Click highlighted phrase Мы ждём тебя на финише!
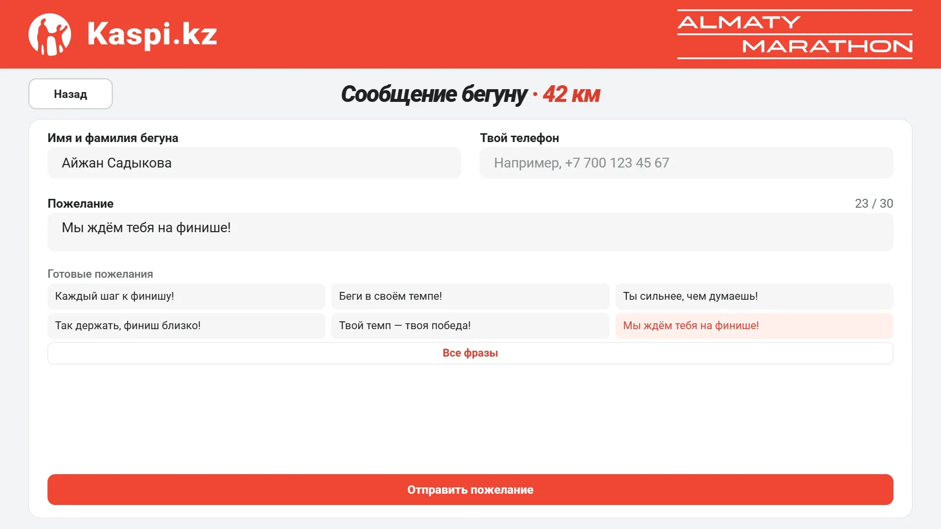This screenshot has height=529, width=941. click(x=754, y=326)
